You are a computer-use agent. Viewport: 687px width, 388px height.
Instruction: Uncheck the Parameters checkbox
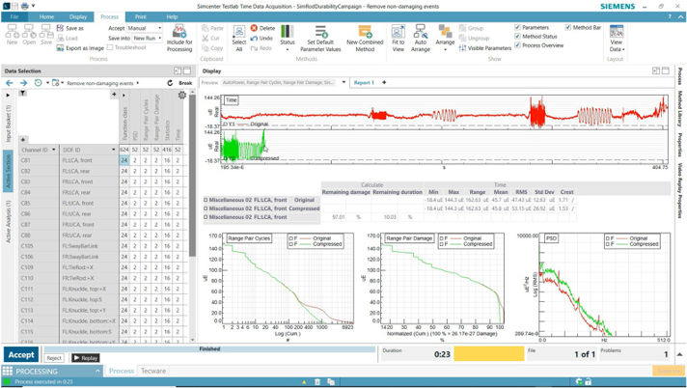pyautogui.click(x=517, y=28)
